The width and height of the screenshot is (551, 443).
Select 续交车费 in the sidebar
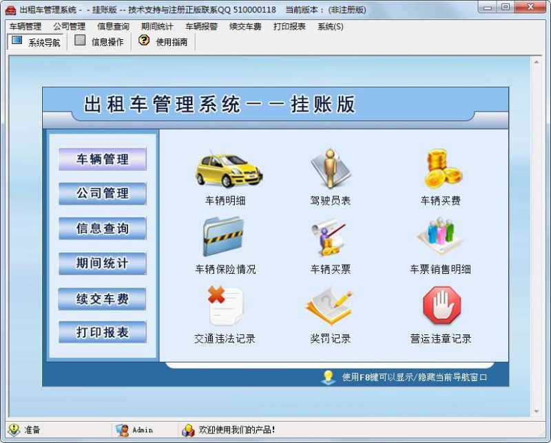click(102, 300)
